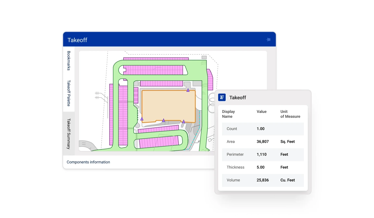
Task: Select the purple triangle marker at building's top edge
Action: pyautogui.click(x=188, y=90)
